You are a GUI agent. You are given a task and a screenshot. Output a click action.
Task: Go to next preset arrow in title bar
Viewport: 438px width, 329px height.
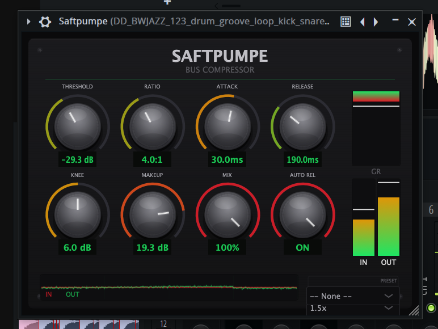coord(376,22)
